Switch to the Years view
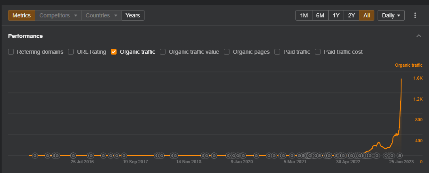The image size is (429, 173). (133, 15)
